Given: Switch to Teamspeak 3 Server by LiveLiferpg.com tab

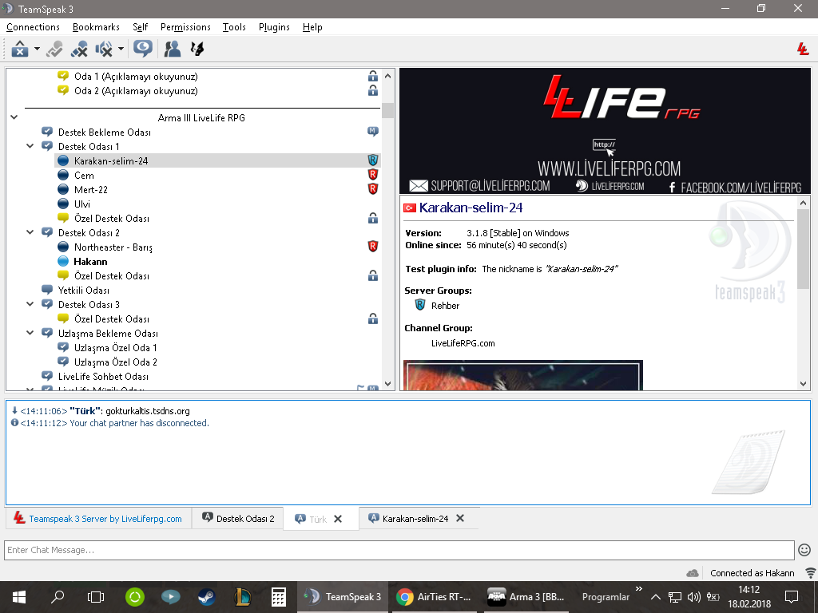Looking at the screenshot, I should point(98,519).
